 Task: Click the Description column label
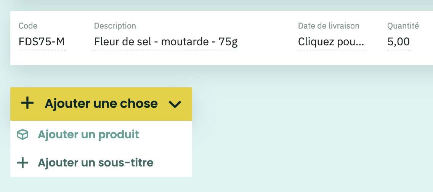pos(115,26)
